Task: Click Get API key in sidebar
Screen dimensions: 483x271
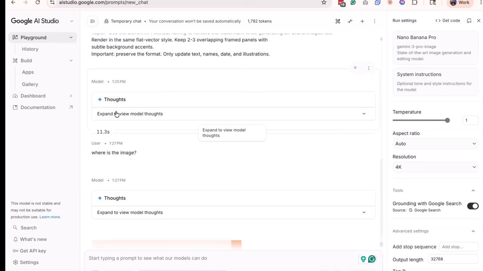Action: pos(33,251)
